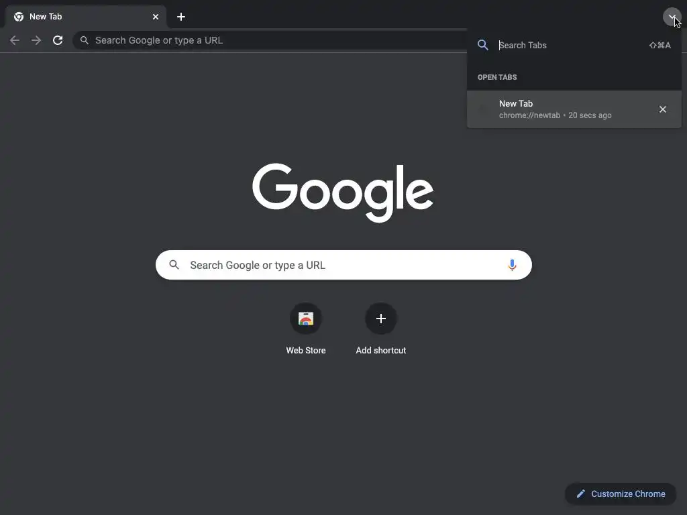The width and height of the screenshot is (687, 515).
Task: Start voice search with microphone icon
Action: pos(512,265)
